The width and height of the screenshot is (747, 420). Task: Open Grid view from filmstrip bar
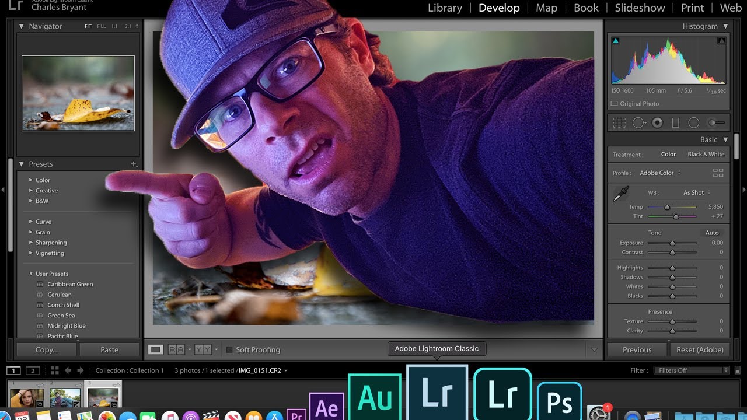(54, 370)
